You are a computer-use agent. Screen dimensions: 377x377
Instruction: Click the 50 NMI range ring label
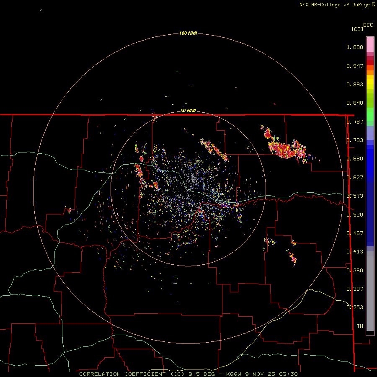[188, 111]
